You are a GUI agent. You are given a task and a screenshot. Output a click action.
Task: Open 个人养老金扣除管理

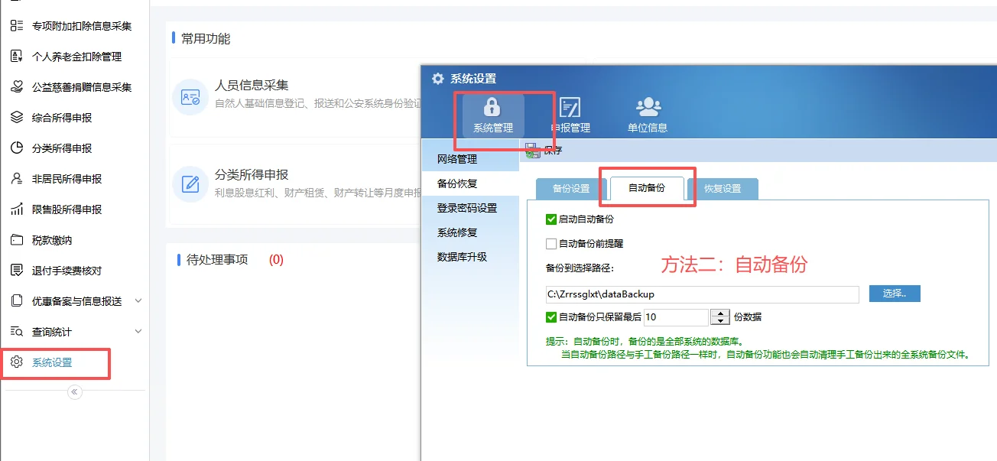(x=73, y=56)
